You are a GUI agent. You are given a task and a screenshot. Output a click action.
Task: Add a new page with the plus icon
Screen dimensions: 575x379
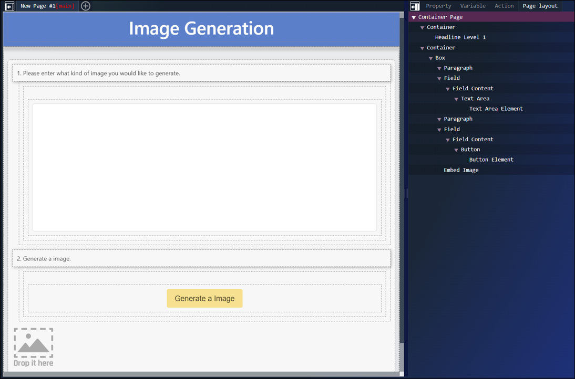[86, 6]
